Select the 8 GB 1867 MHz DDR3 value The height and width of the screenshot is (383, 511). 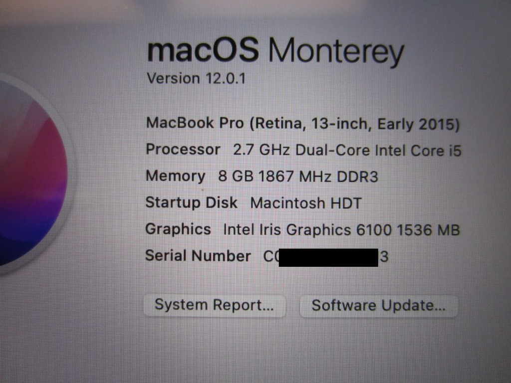tap(298, 177)
